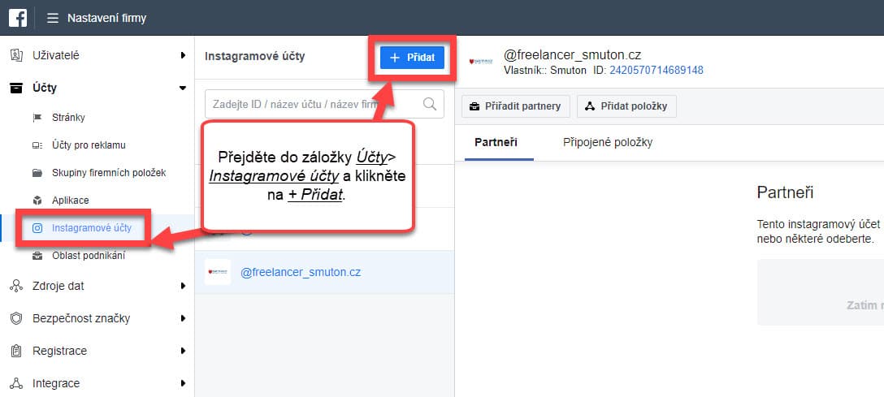Expand the Integrace section arrow
Image resolution: width=884 pixels, height=397 pixels.
coord(183,383)
